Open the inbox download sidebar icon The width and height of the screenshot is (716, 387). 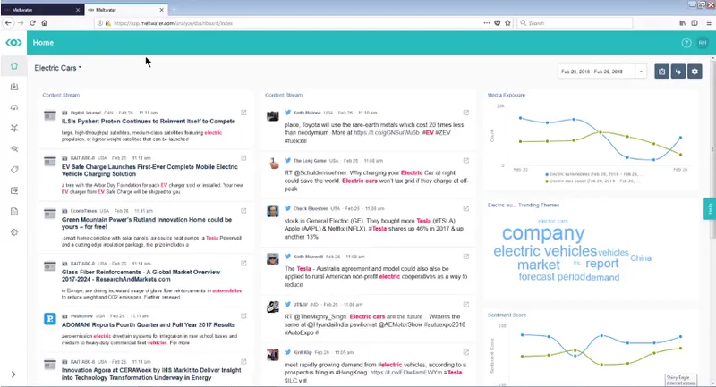click(14, 87)
